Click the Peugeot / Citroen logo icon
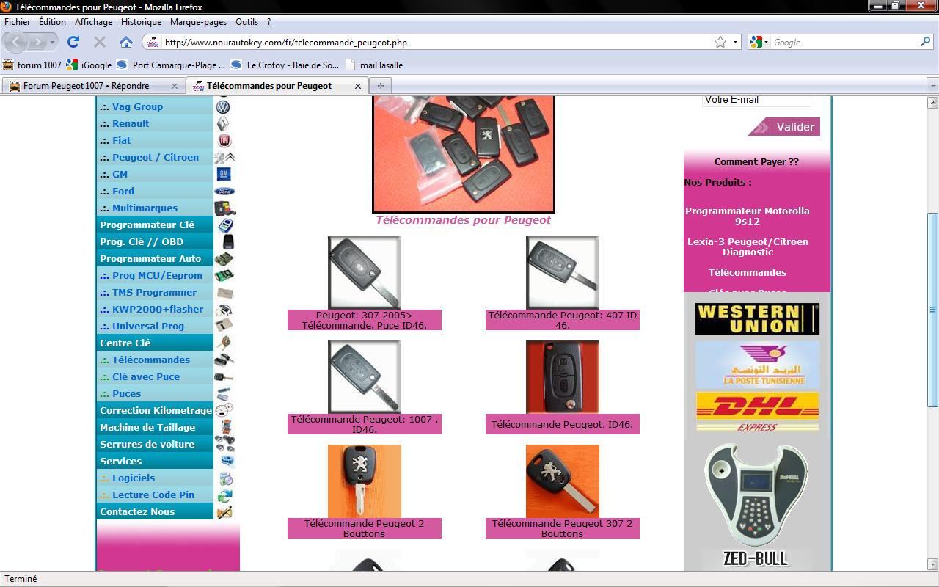939x587 pixels. [x=224, y=157]
